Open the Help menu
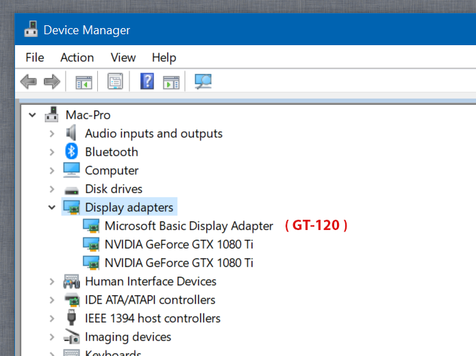The width and height of the screenshot is (476, 356). click(164, 58)
